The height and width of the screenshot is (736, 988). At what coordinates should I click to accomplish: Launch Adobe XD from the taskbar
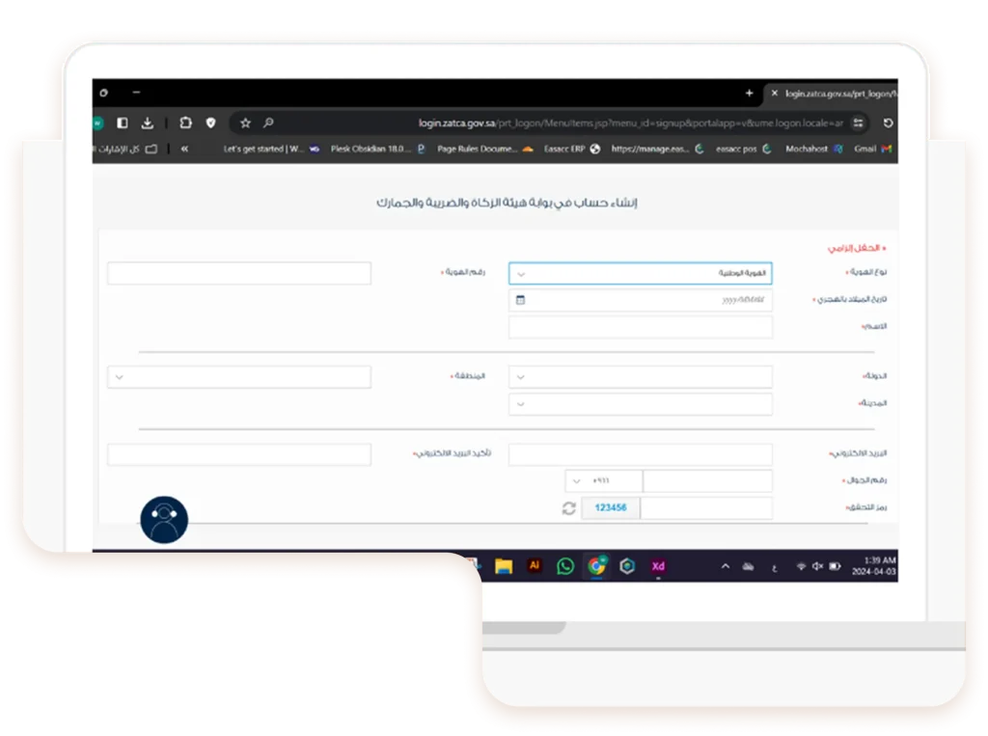tap(658, 566)
